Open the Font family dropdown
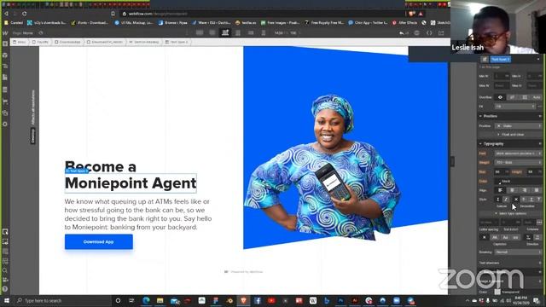 (x=518, y=153)
